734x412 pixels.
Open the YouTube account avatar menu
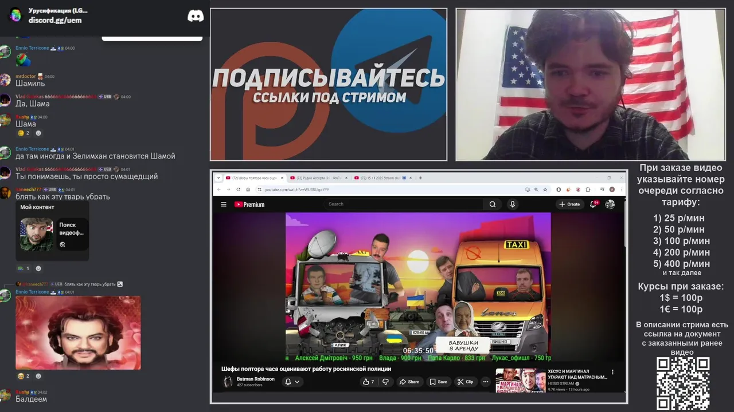click(x=610, y=204)
